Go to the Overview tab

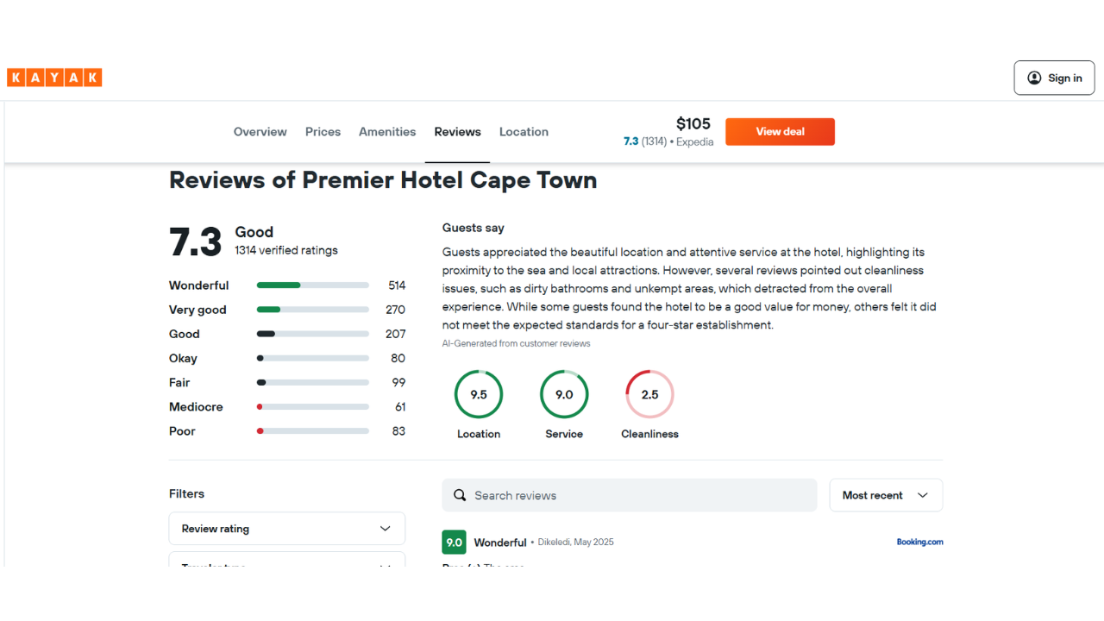(x=260, y=132)
